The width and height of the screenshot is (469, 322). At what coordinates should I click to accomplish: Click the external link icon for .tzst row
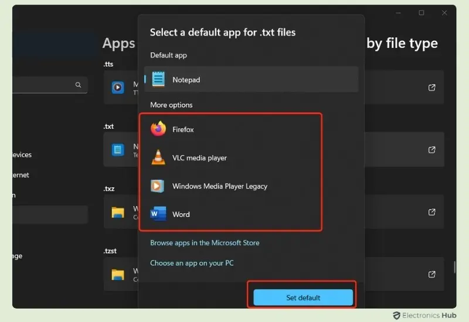coord(432,274)
